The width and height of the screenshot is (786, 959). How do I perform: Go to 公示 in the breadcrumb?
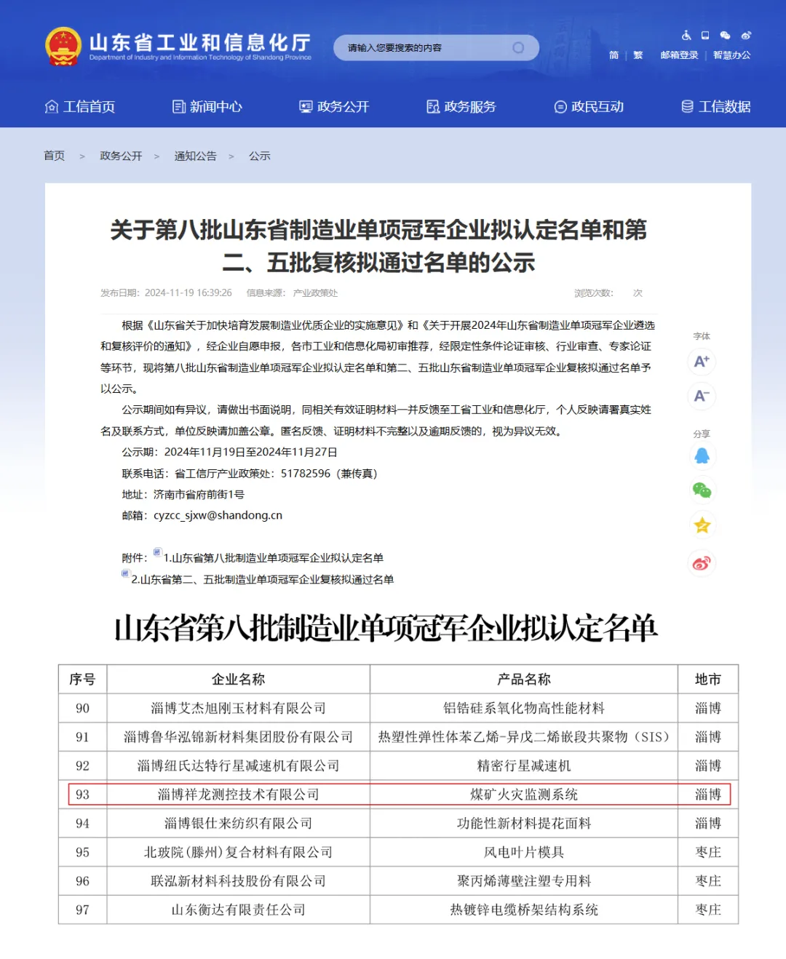coord(260,156)
